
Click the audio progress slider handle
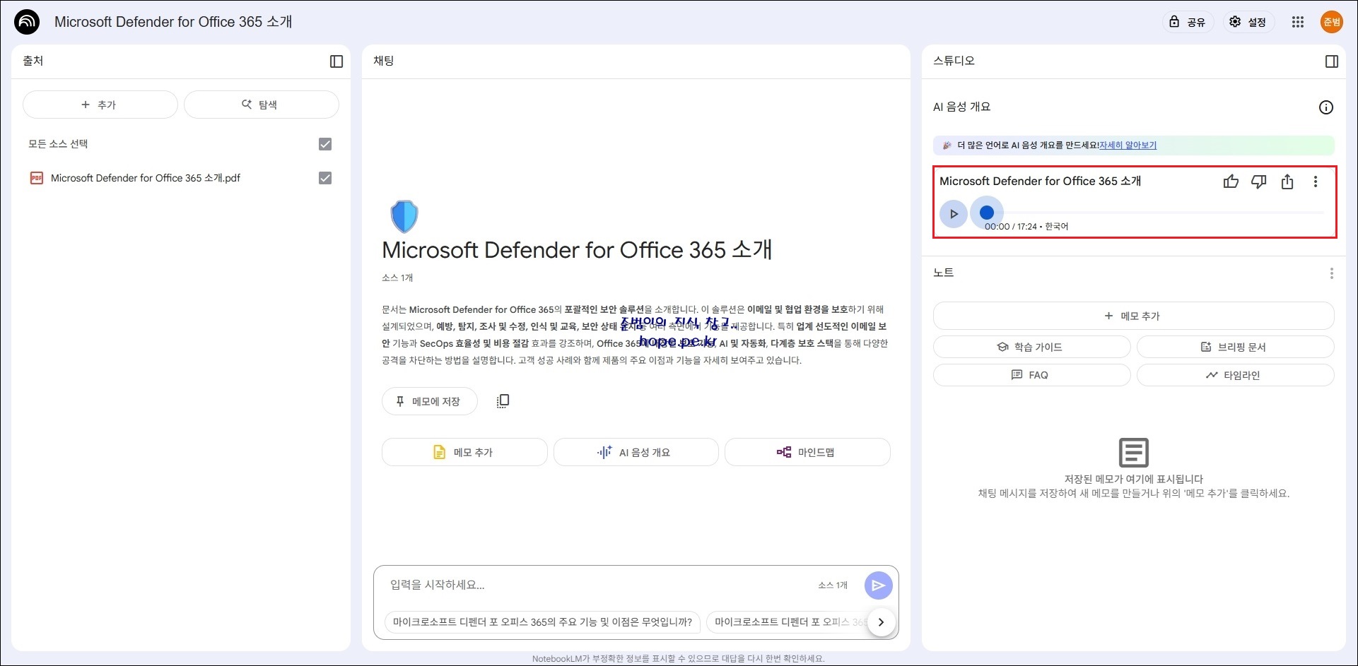point(987,213)
